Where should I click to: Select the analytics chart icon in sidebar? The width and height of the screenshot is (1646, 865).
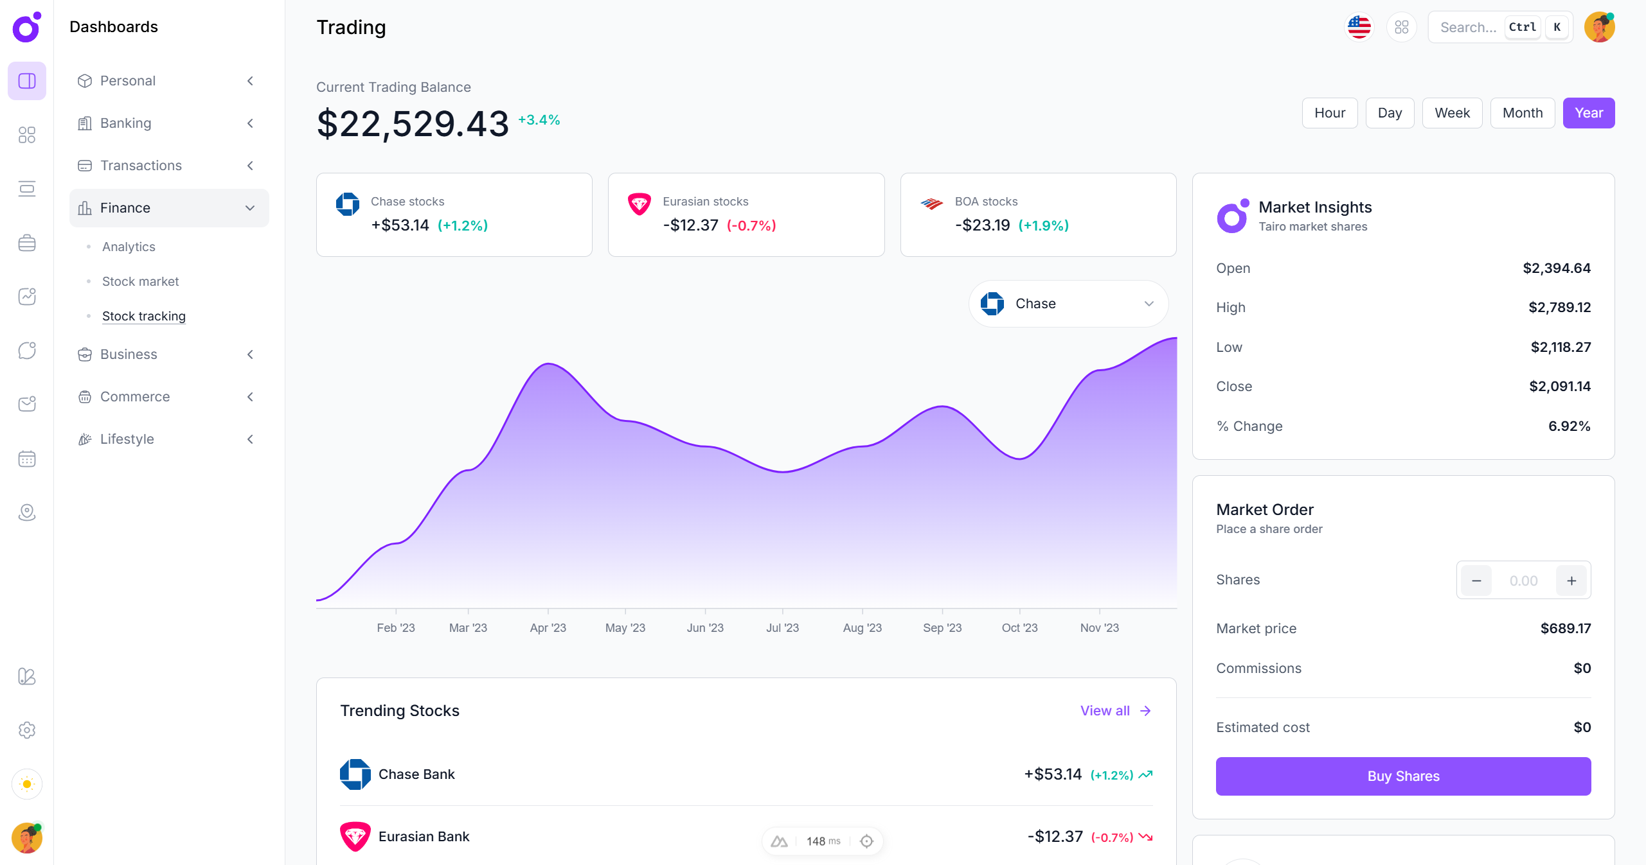coord(27,296)
